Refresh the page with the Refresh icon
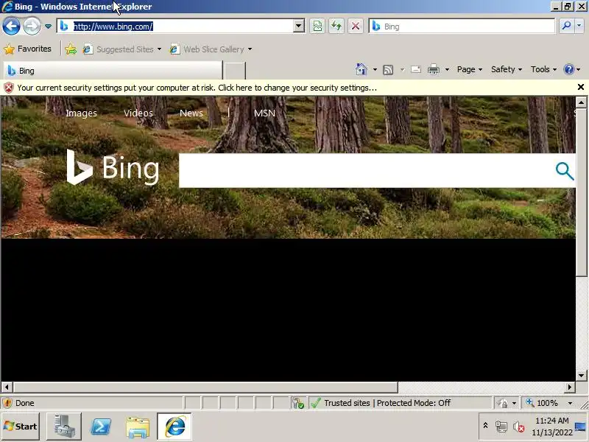The image size is (589, 442). coord(336,27)
